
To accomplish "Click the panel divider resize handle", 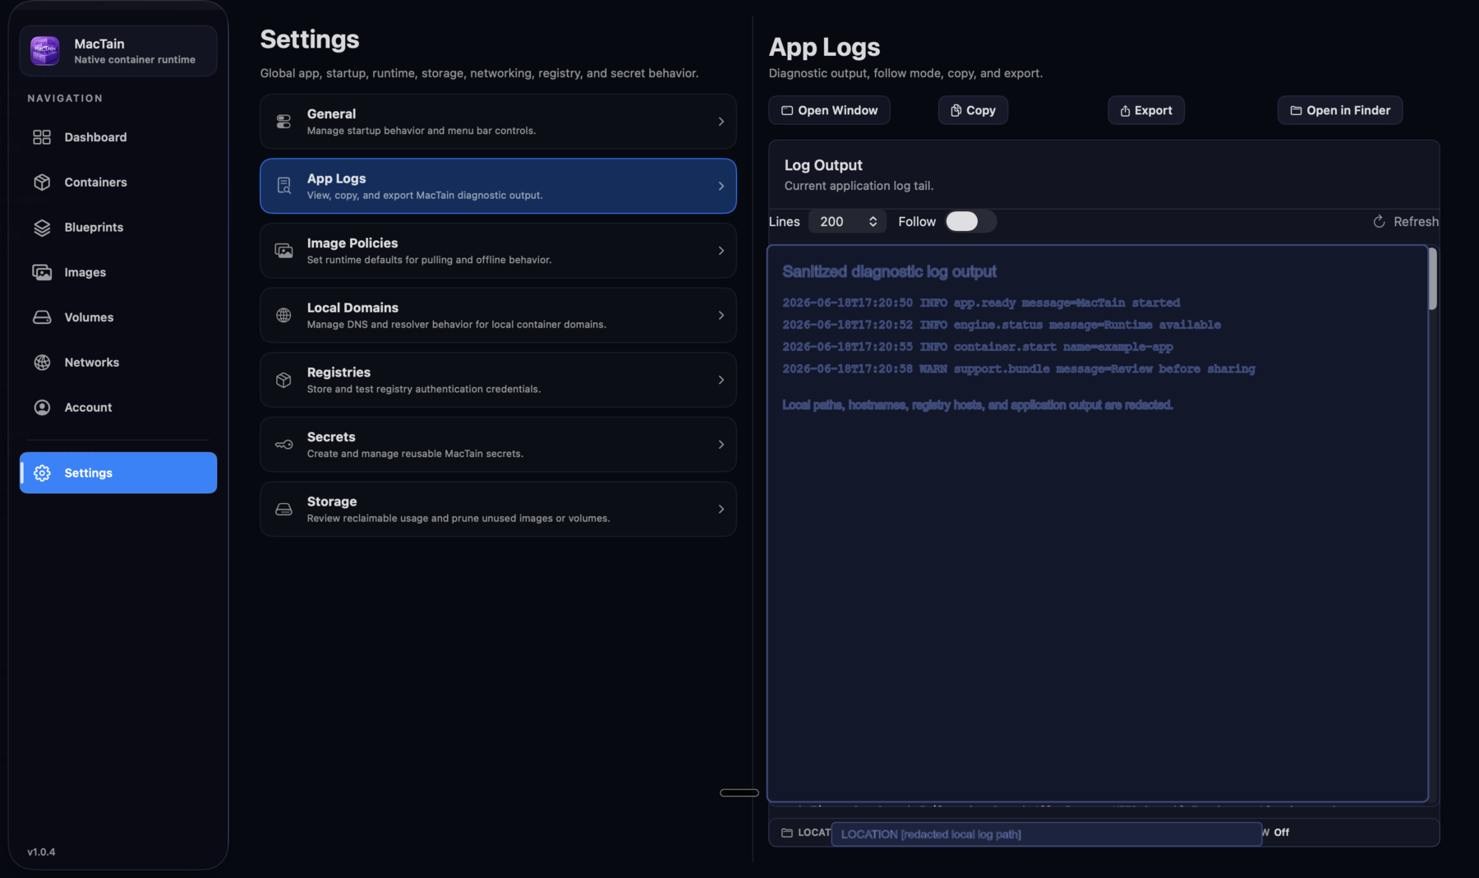I will pyautogui.click(x=739, y=793).
